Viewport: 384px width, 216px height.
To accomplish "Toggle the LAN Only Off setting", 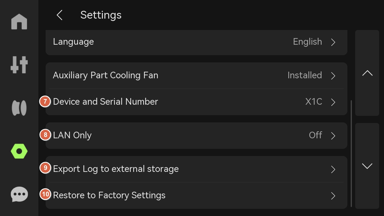I will [316, 135].
